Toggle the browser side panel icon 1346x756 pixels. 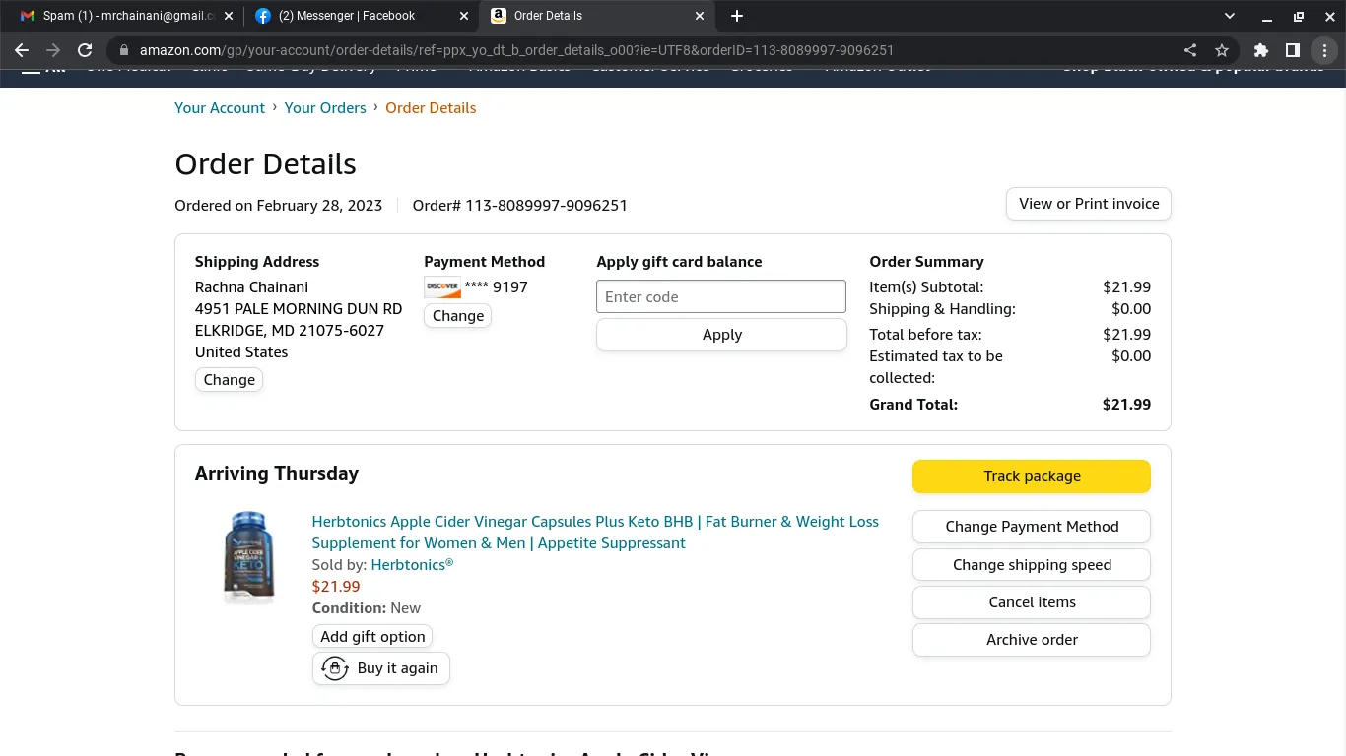coord(1293,50)
